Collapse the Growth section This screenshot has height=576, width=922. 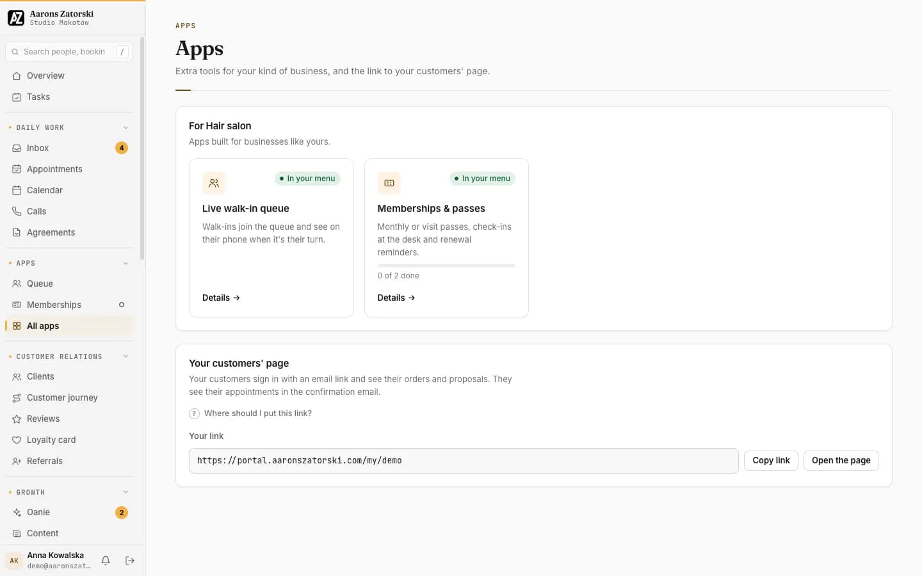[x=125, y=492]
